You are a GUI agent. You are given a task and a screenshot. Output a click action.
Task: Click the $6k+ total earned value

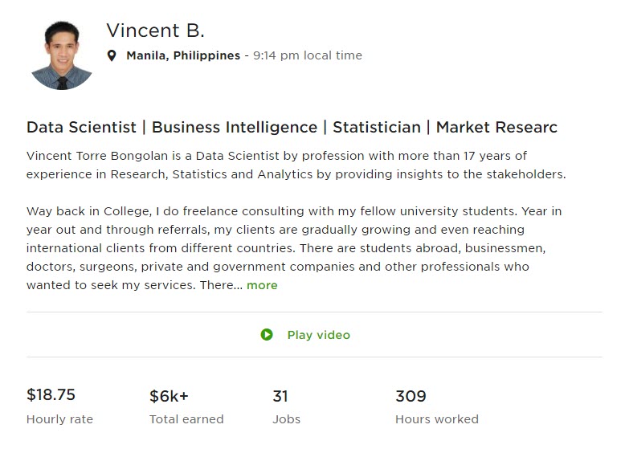169,397
